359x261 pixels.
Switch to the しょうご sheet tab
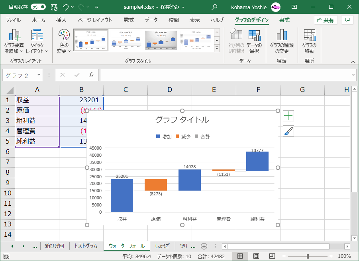coord(162,246)
